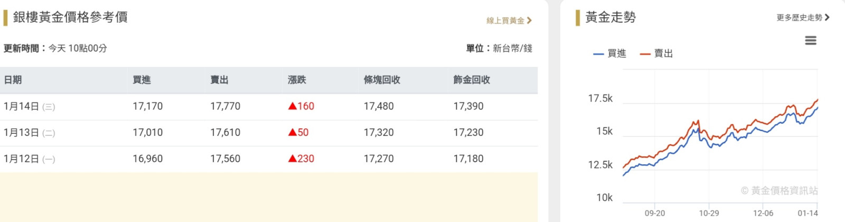The height and width of the screenshot is (222, 845).
Task: Select the 買進 column header
Action: (142, 80)
